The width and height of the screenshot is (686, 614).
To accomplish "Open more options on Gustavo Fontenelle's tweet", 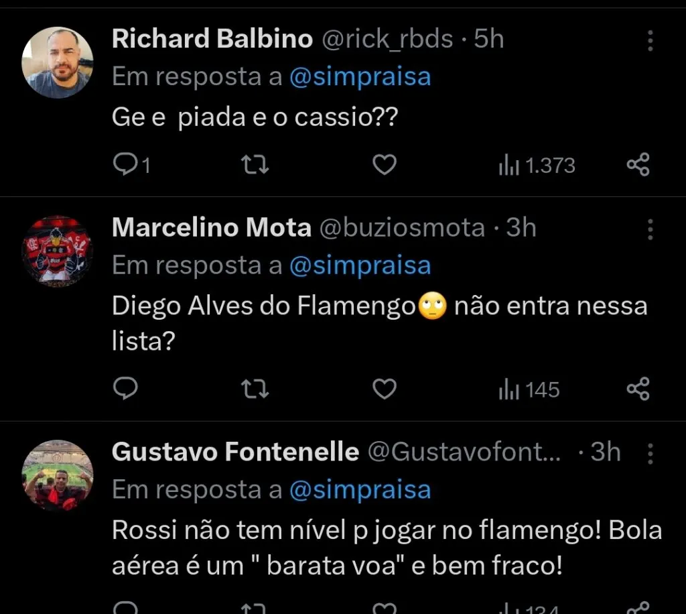I will point(650,453).
